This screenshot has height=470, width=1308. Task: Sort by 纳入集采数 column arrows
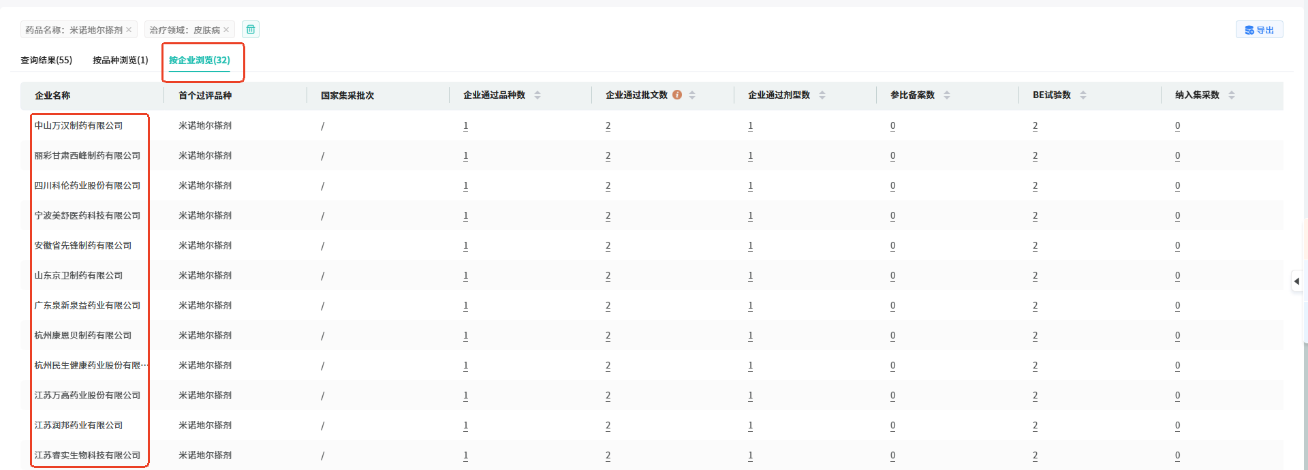pyautogui.click(x=1232, y=95)
